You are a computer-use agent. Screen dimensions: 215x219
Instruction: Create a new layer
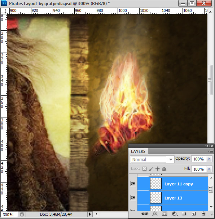[x=194, y=214]
